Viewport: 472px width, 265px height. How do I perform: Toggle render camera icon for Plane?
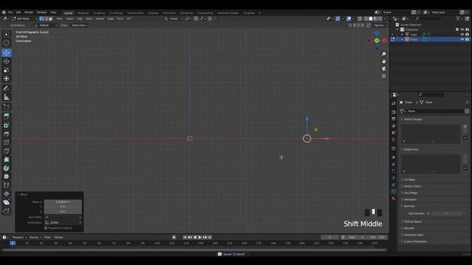tap(467, 39)
